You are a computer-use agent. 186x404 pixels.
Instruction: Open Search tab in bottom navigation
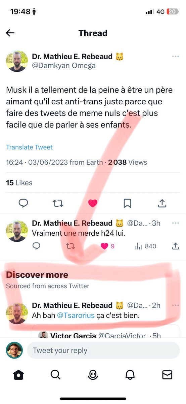pos(55,375)
